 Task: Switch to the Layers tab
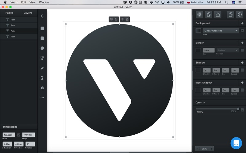tap(28, 13)
